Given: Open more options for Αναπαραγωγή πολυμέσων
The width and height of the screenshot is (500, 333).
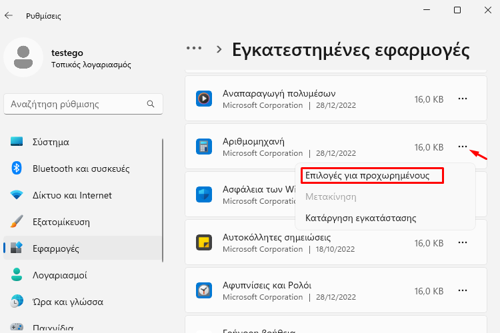Looking at the screenshot, I should point(463,99).
